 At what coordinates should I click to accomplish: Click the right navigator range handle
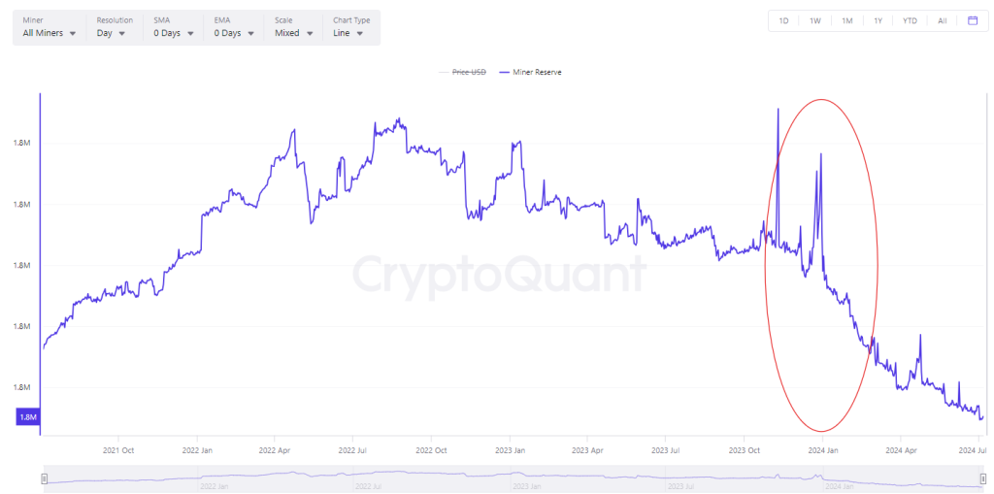(983, 479)
